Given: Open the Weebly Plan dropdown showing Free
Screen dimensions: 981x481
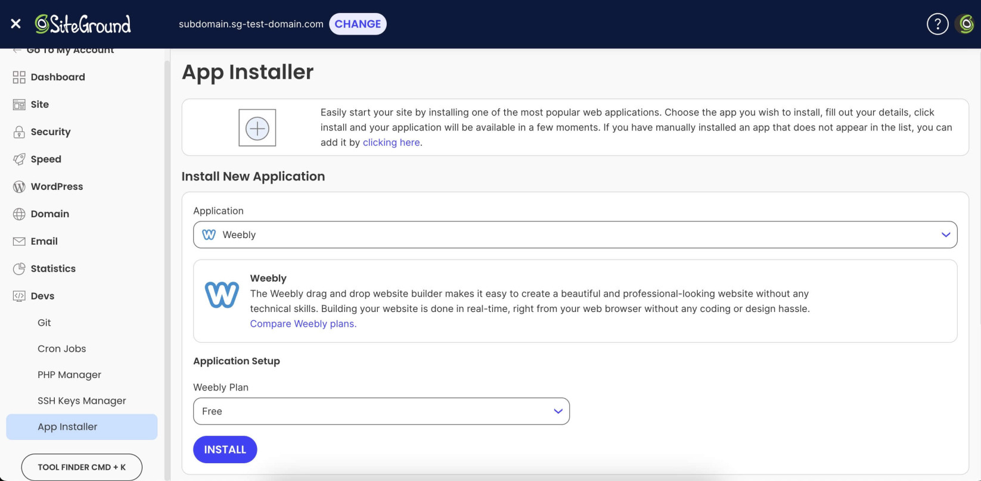Looking at the screenshot, I should click(381, 411).
